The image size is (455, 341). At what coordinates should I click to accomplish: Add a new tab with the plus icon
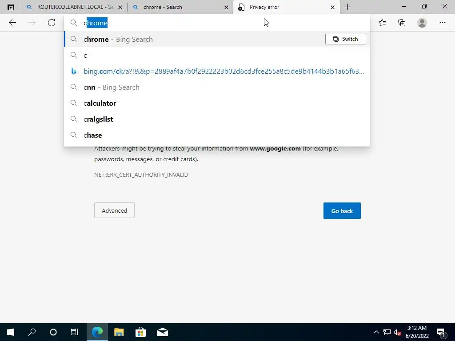(x=347, y=7)
